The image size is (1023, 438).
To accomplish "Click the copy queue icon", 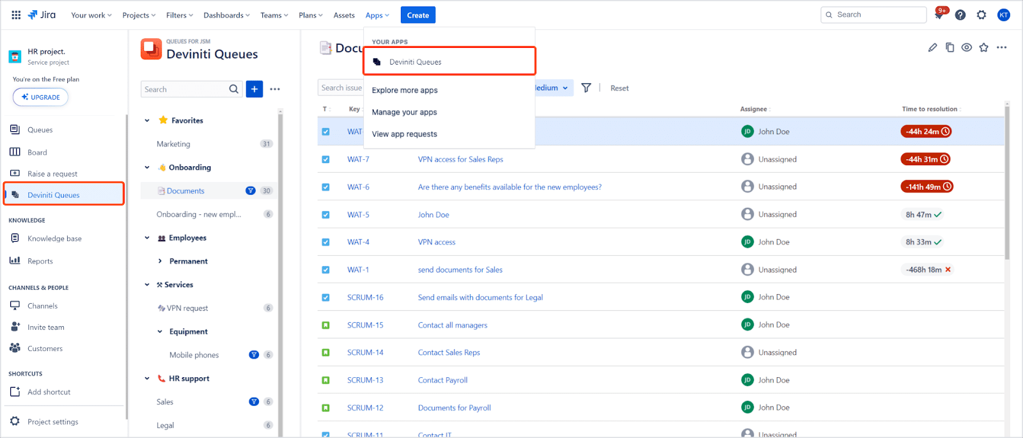I will [950, 47].
